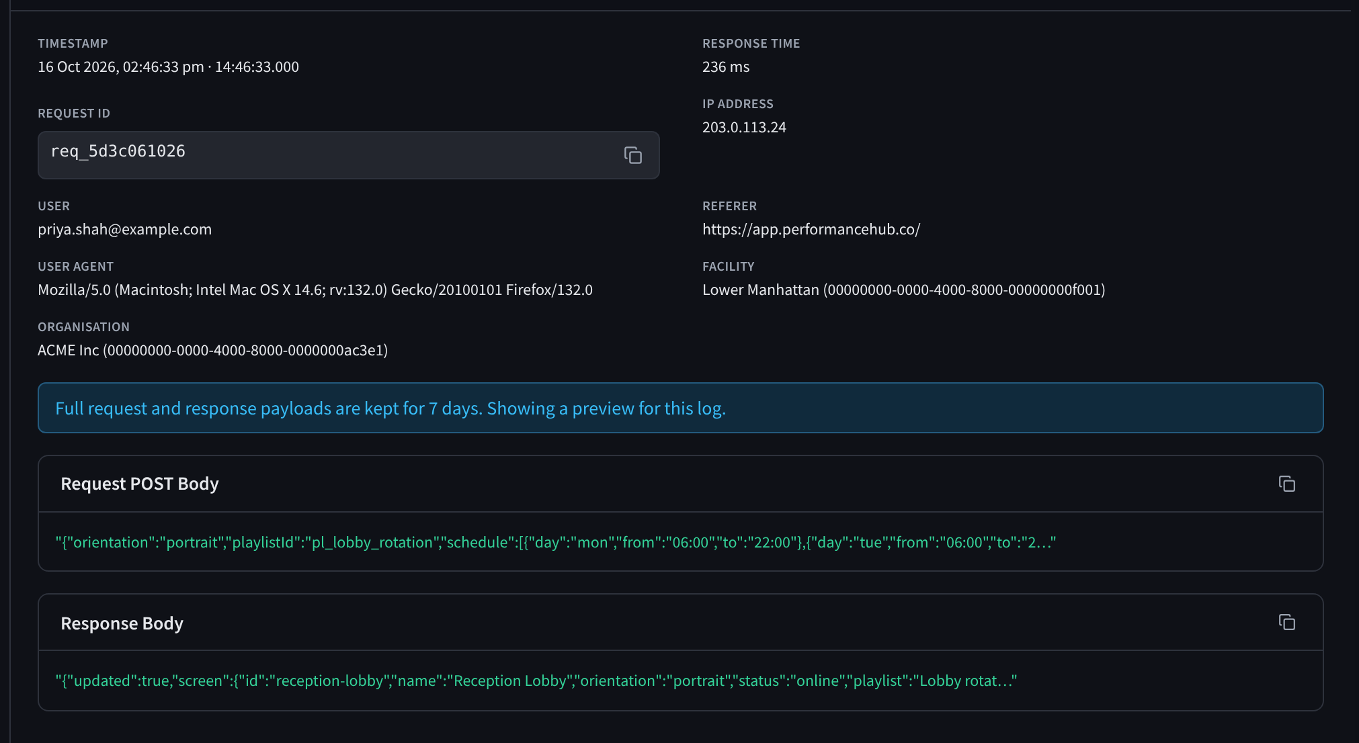Select the ACME Inc organisation value

tap(212, 350)
